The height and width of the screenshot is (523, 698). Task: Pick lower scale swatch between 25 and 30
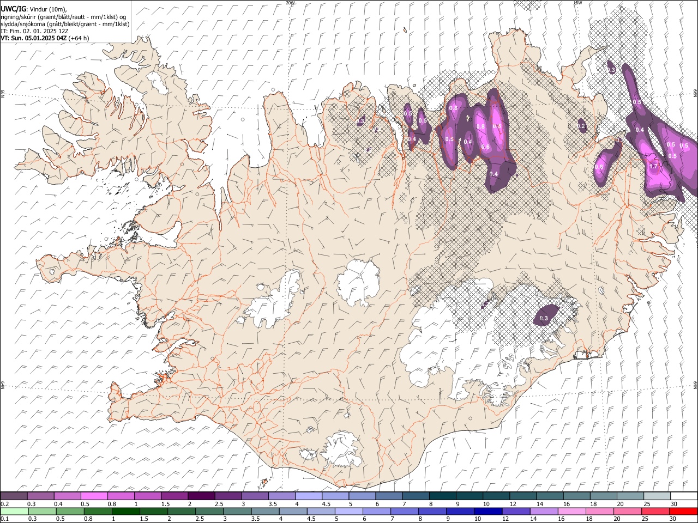point(655,511)
